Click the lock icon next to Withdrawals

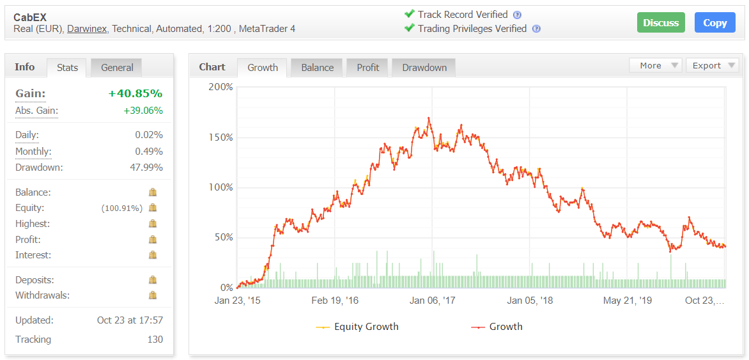(x=153, y=295)
